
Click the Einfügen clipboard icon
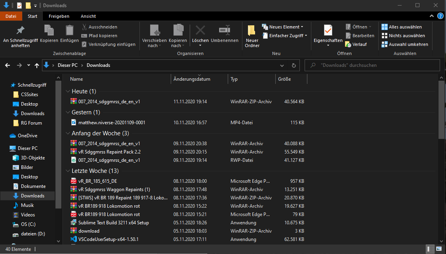click(70, 31)
